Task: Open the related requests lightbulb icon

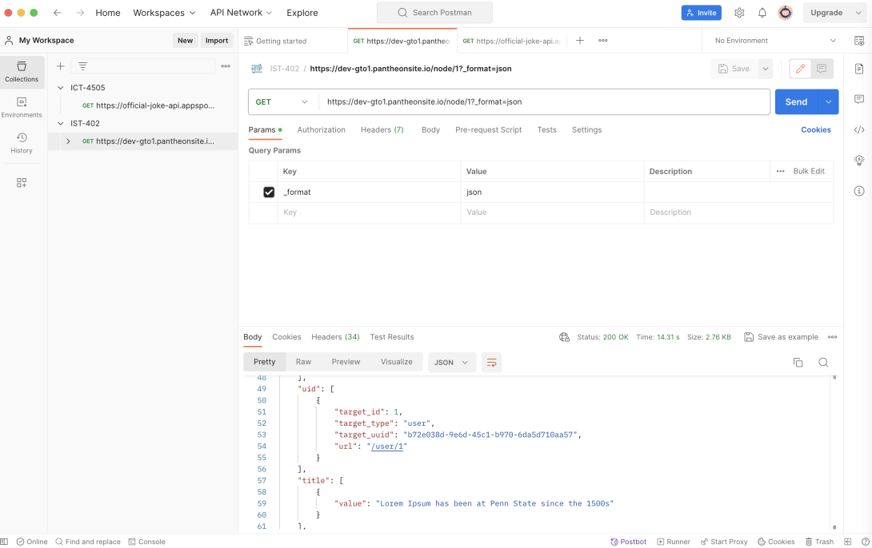Action: (858, 161)
